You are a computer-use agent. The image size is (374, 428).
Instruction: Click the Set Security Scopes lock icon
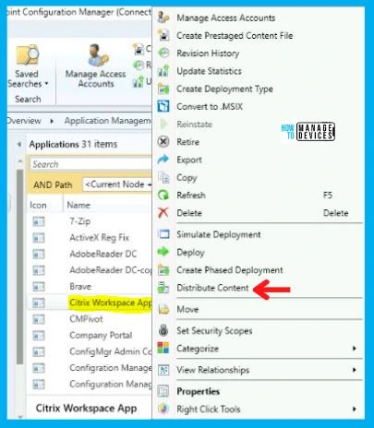pos(163,330)
